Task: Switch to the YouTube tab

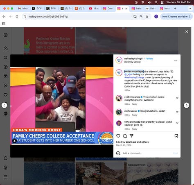Action: 94,9
